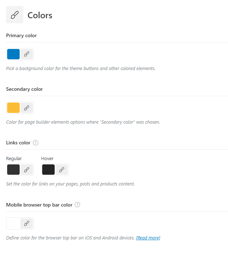Select the yellow Secondary color swatch

(13, 108)
